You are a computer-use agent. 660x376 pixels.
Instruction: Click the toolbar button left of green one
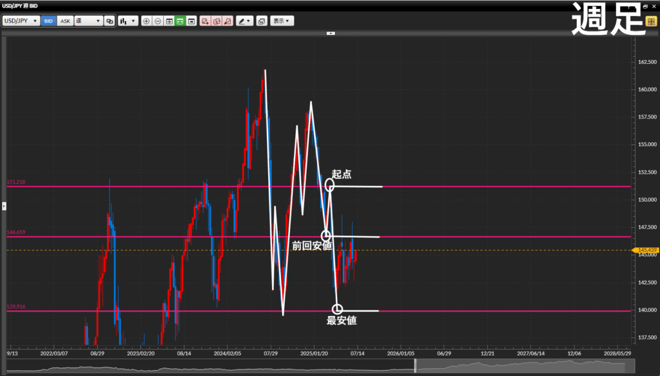(170, 21)
